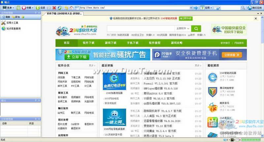Click the green website search button
Image resolution: width=264 pixels, height=142 pixels.
196,29
